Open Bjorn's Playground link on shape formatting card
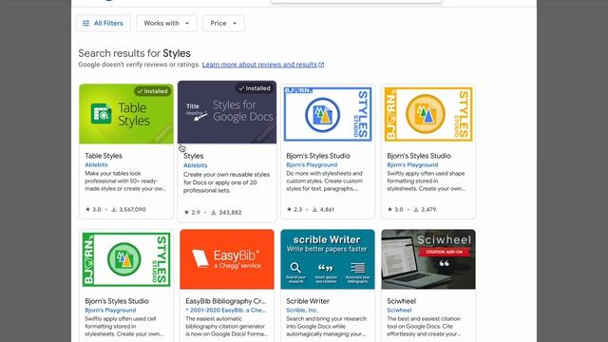 (x=412, y=164)
